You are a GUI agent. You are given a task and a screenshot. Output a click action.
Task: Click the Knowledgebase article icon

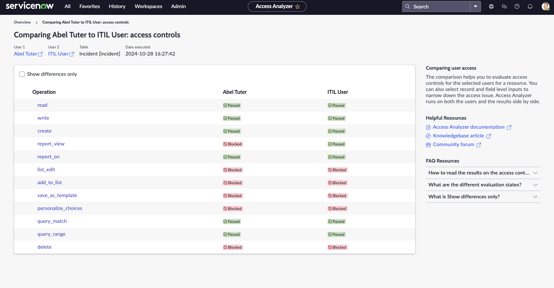[x=428, y=136]
